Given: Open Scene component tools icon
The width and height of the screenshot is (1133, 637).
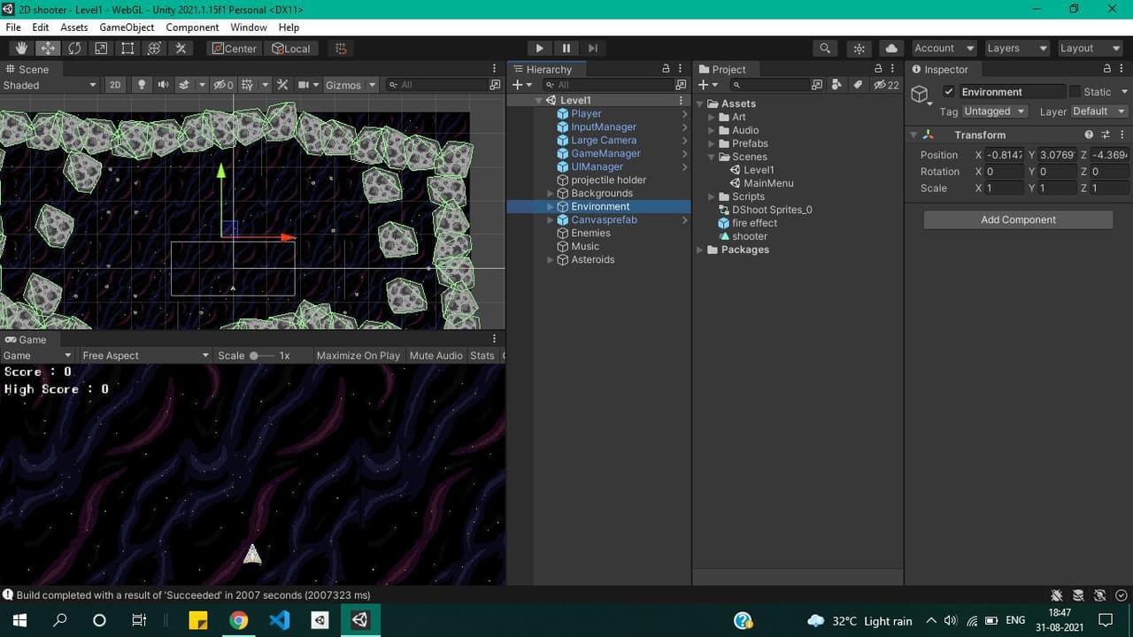Looking at the screenshot, I should 282,85.
